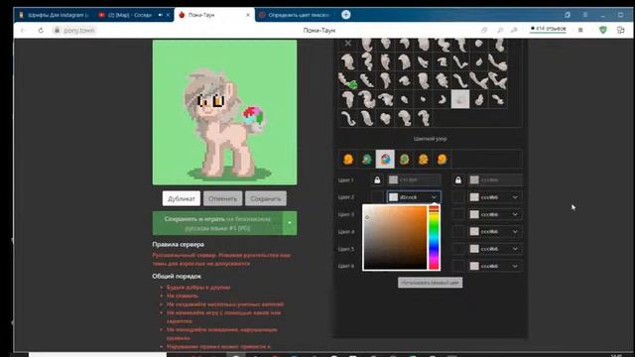Screen dimensions: 635x357
Task: Select the X no-style option in the grid
Action: coord(348,43)
